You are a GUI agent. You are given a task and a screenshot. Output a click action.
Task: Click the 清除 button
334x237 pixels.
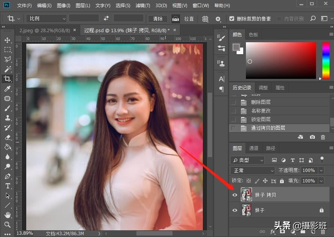(158, 19)
